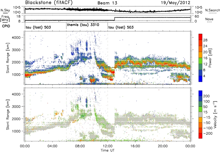
Task: Click the "3000" tick of the velocity panel
Action: coord(16,106)
